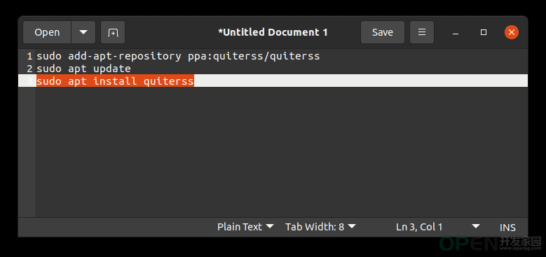
Task: Open the Ln 3, Col 1 position dropdown
Action: [437, 227]
